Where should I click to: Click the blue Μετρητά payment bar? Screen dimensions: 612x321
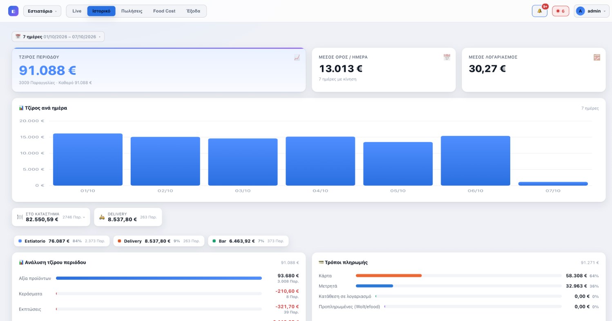point(374,286)
